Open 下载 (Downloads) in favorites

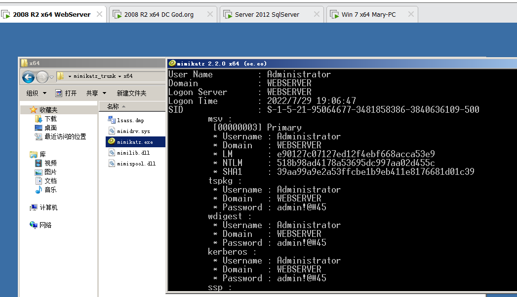pos(50,119)
